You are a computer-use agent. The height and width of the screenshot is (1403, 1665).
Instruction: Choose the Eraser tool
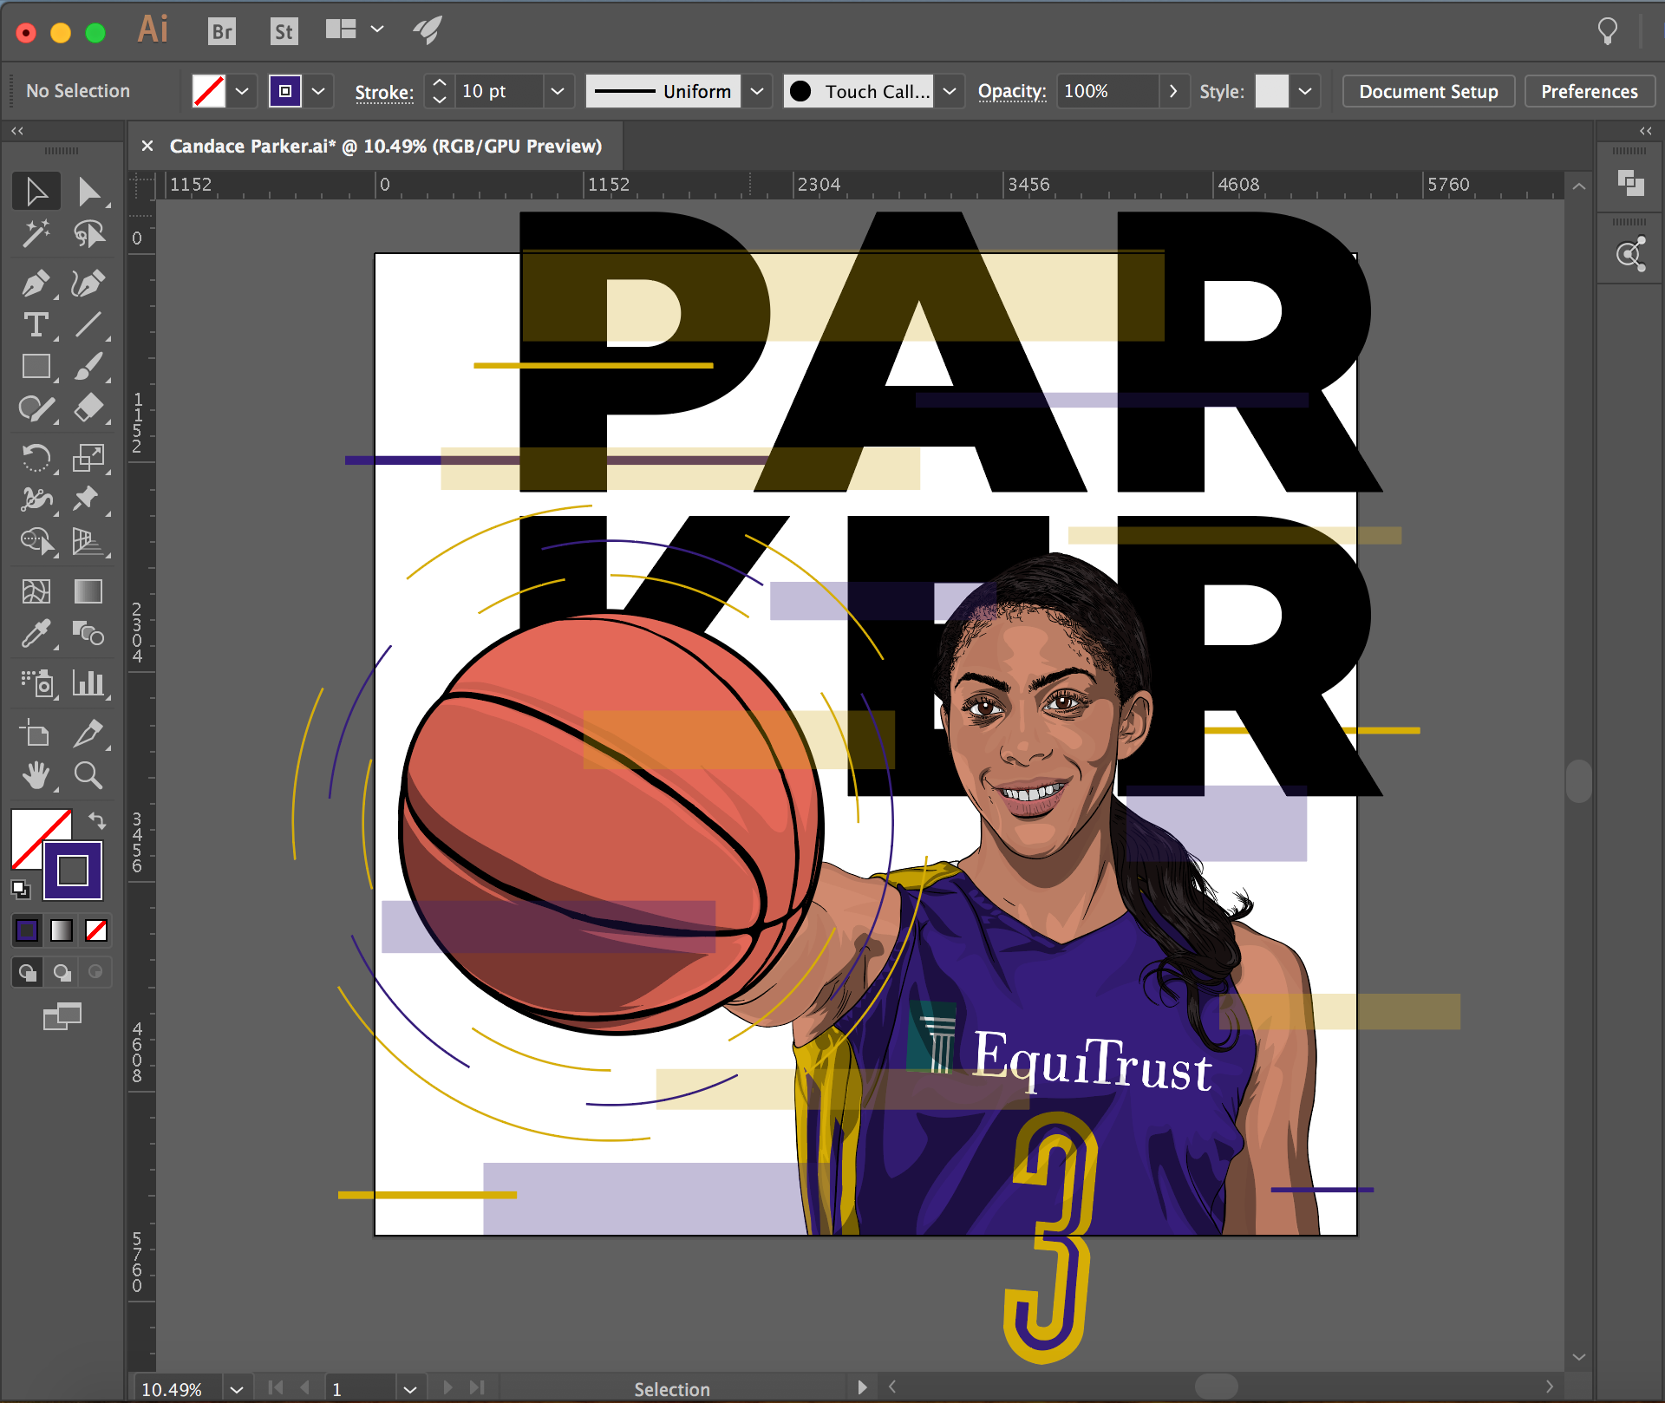click(x=88, y=408)
